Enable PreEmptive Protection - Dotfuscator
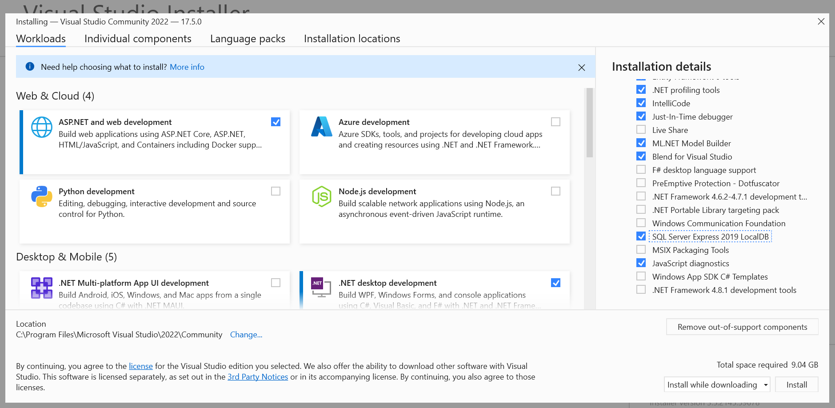This screenshot has height=408, width=835. tap(641, 183)
